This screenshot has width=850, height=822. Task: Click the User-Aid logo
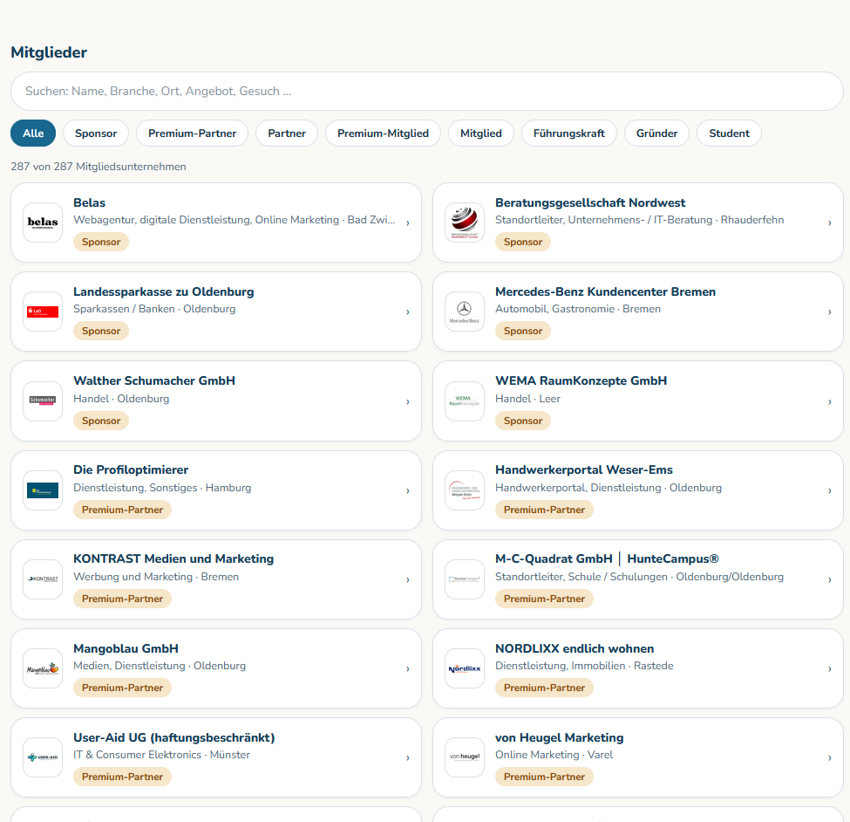[43, 757]
